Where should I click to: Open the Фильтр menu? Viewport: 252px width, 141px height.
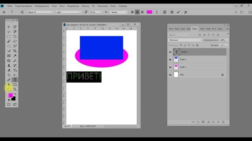point(85,6)
